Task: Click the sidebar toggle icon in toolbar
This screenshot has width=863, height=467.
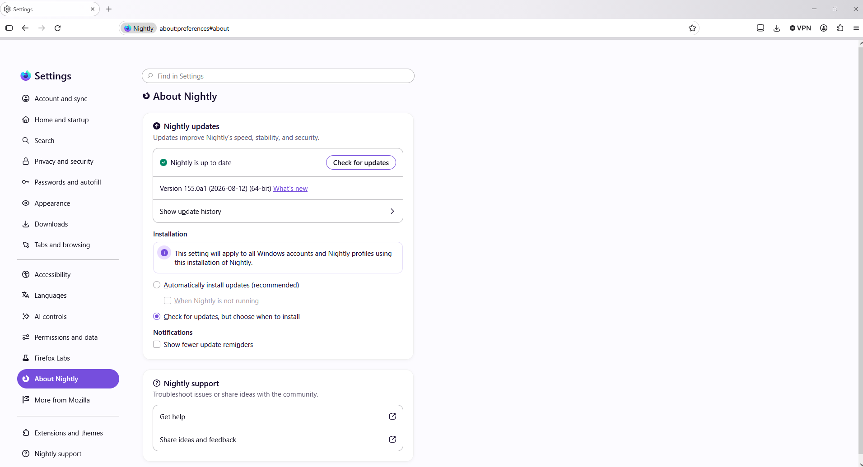Action: point(9,28)
